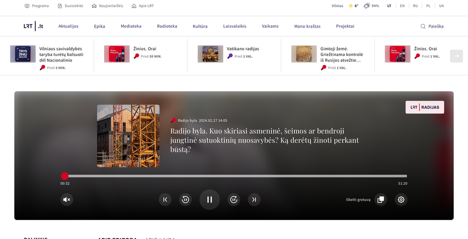The image size is (468, 239).
Task: Switch language to PL
Action: (428, 6)
